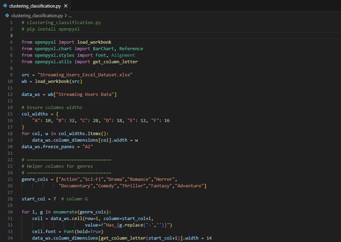
Task: Click the "# column G" comment
Action: 74,199
